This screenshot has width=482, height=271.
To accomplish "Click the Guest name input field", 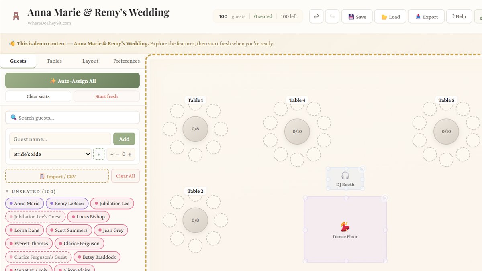I will (60, 139).
